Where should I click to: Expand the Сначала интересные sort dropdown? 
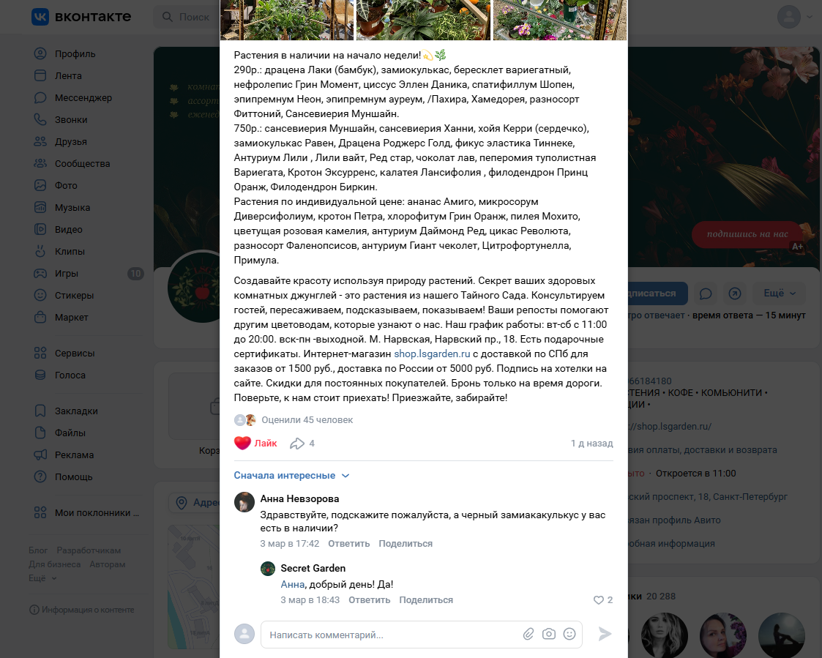point(291,476)
